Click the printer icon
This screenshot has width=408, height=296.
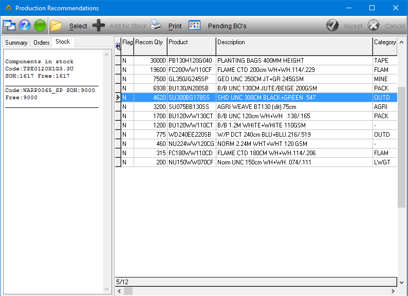point(156,25)
